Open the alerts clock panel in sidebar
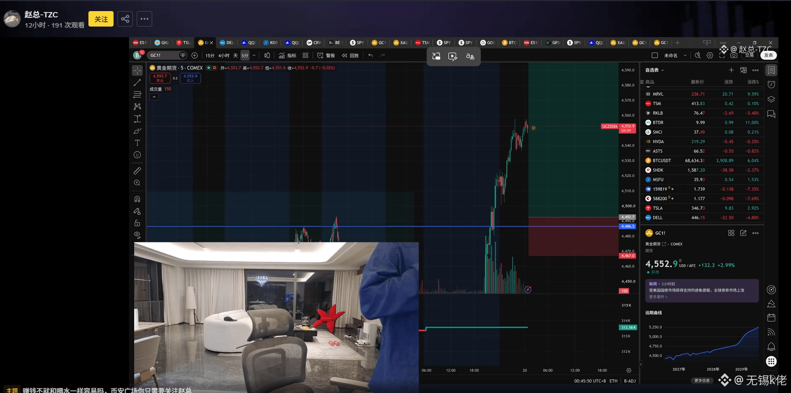 point(771,84)
